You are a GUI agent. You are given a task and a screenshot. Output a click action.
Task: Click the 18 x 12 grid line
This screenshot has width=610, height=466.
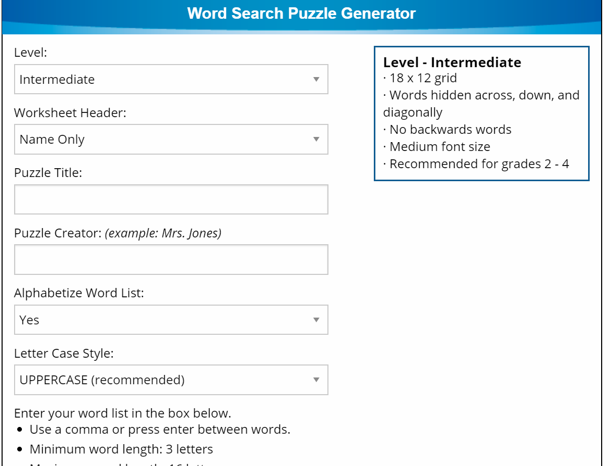pos(422,79)
